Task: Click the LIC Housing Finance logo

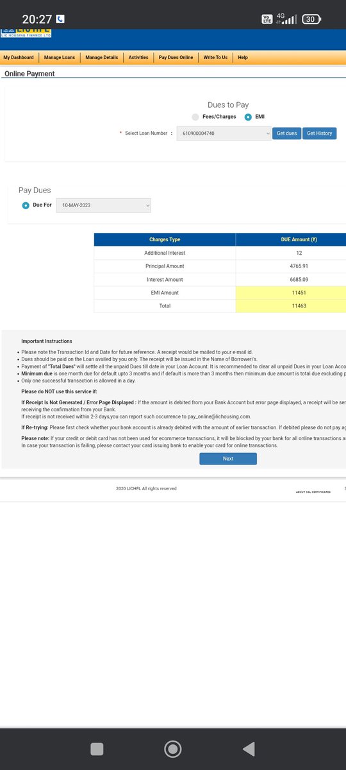Action: tap(26, 33)
